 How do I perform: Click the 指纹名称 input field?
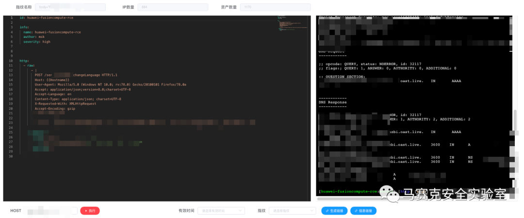70,7
